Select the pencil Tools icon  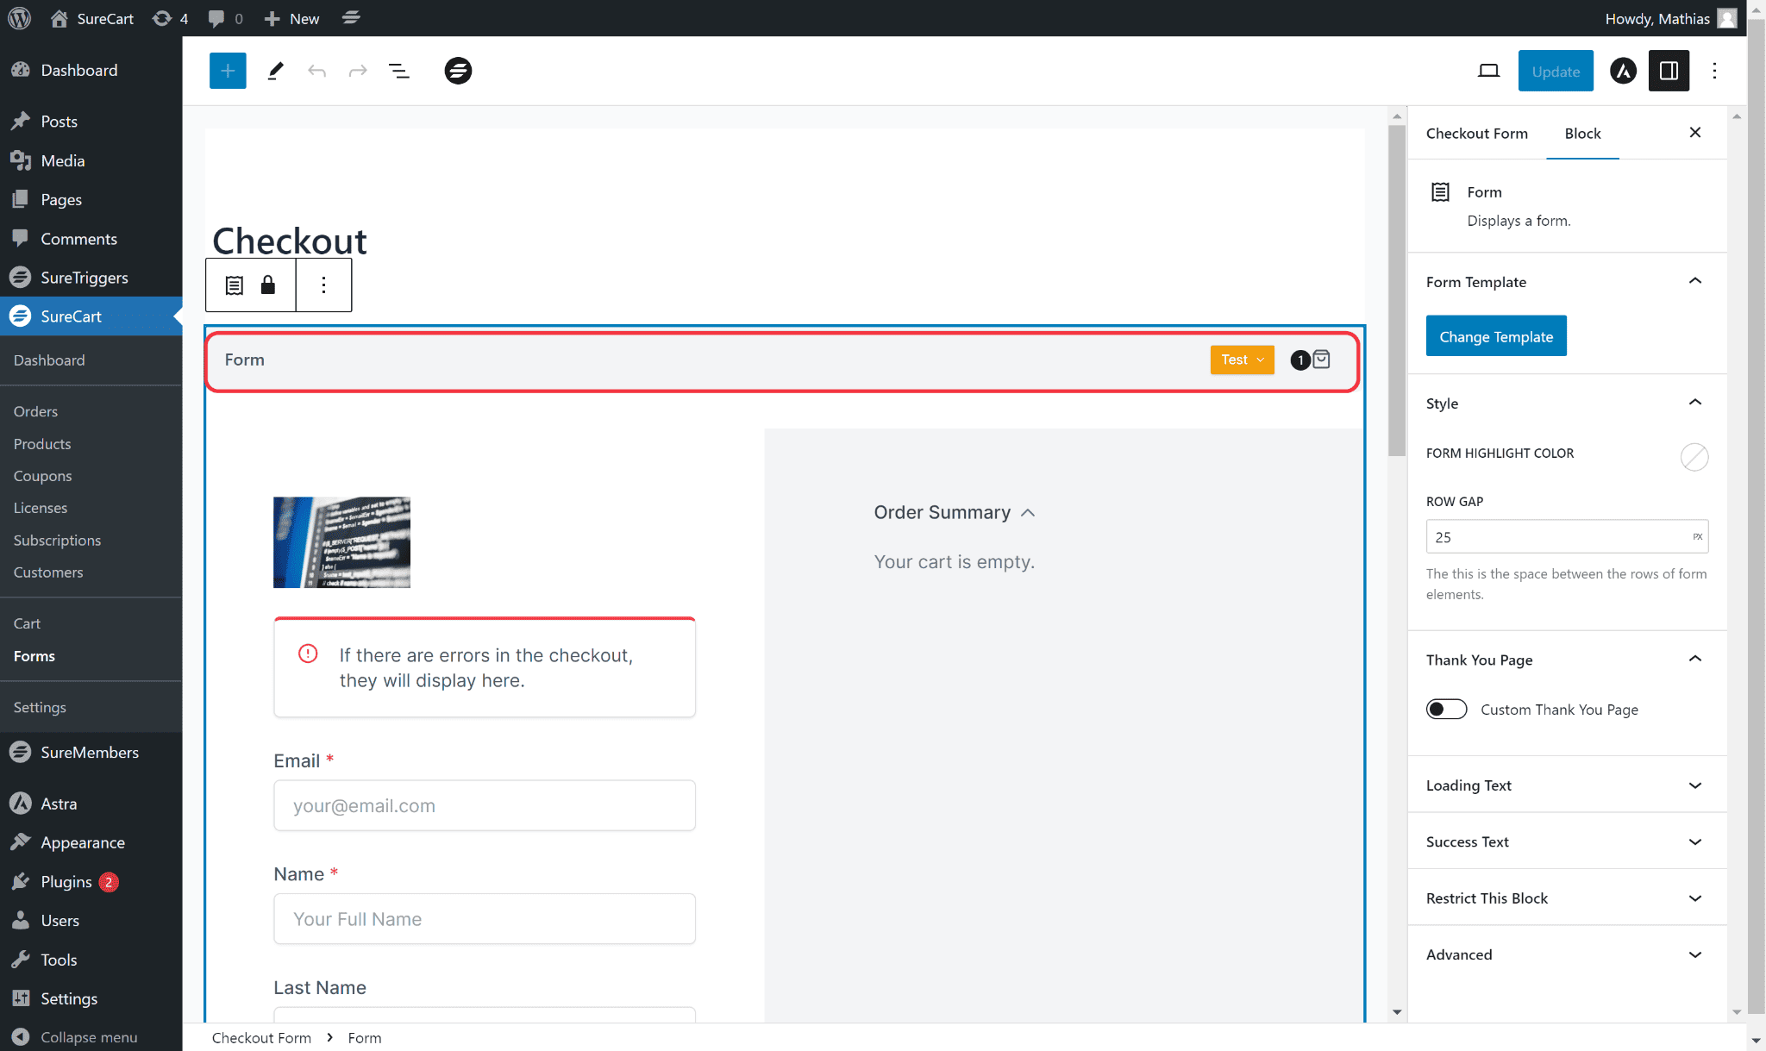pos(275,71)
